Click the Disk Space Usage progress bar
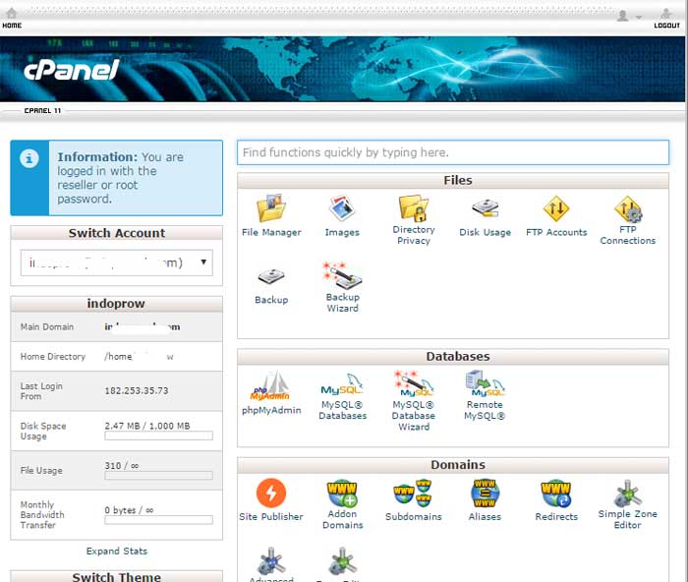Viewport: 688px width, 582px height. [158, 436]
